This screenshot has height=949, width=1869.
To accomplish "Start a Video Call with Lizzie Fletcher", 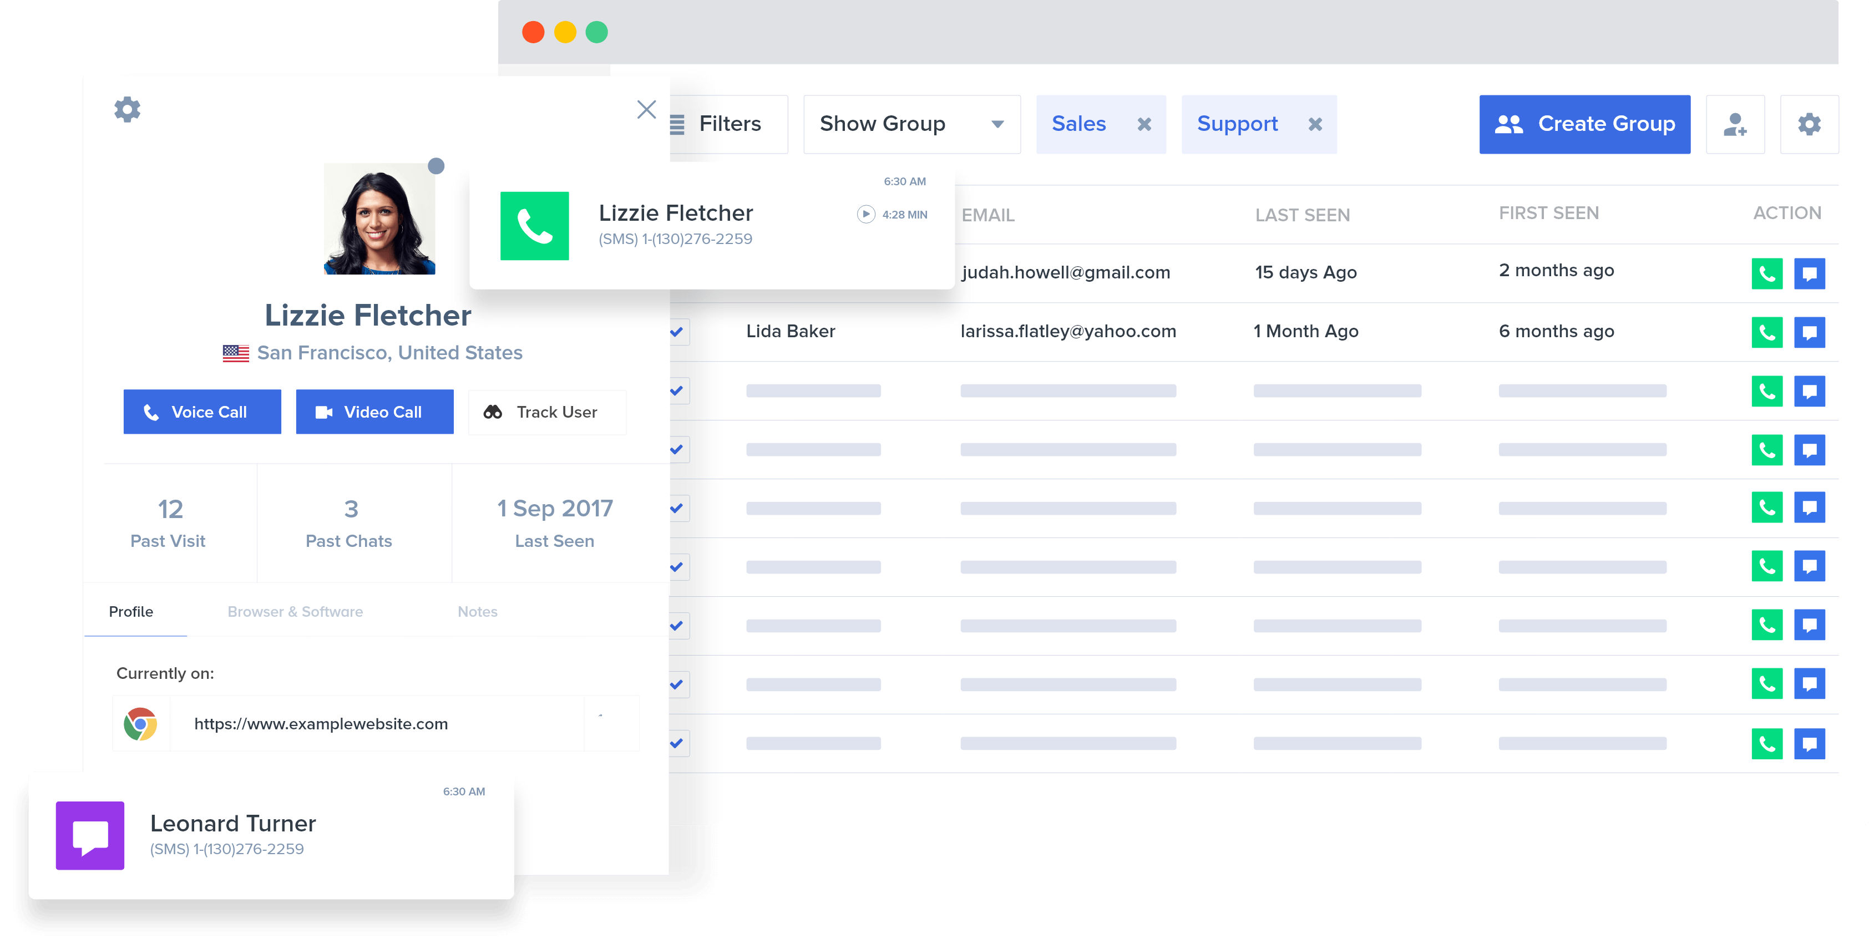I will [x=375, y=412].
